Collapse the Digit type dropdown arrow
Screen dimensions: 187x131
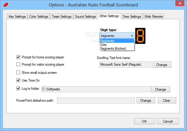[132, 36]
